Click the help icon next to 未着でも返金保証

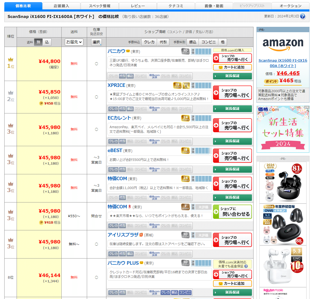[x=246, y=266]
